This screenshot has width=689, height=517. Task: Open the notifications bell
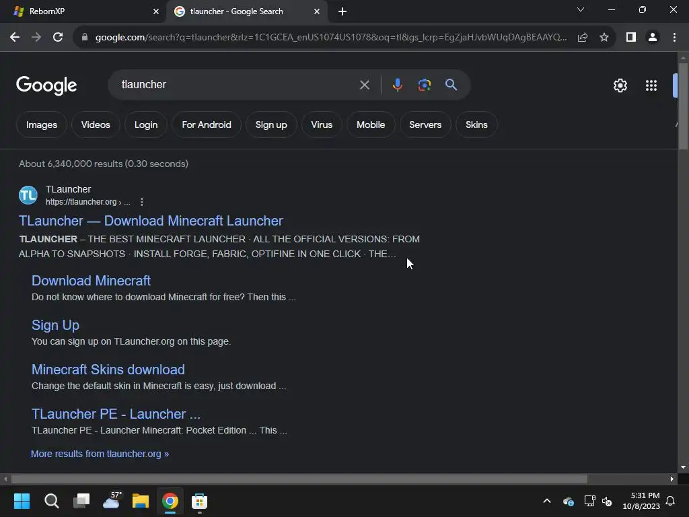(671, 501)
